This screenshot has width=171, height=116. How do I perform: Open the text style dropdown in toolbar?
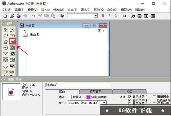point(96,16)
